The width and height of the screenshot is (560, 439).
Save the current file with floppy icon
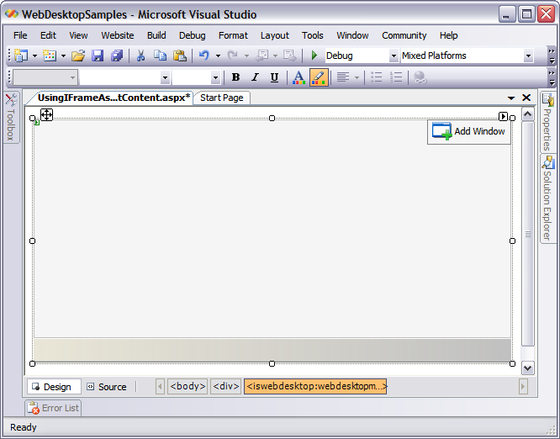98,56
